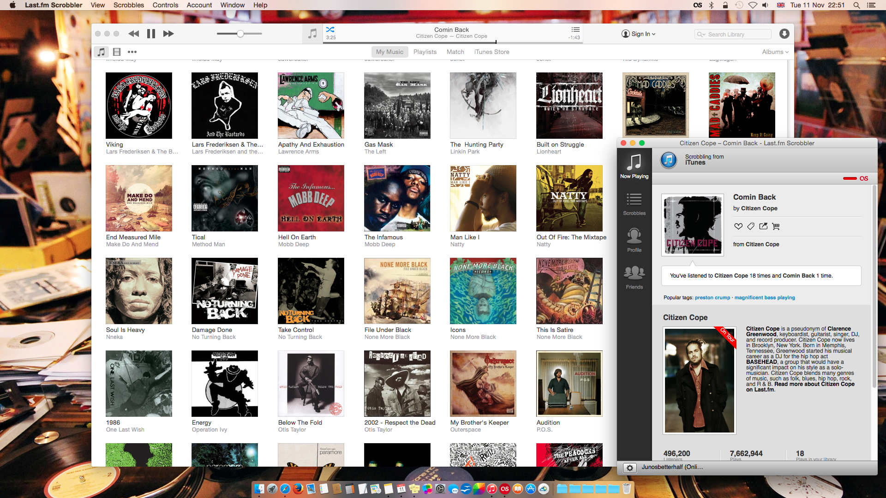Viewport: 886px width, 498px height.
Task: Open the Account menu
Action: tap(199, 5)
